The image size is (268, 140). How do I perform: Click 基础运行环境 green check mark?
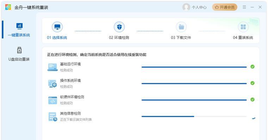pos(253,66)
